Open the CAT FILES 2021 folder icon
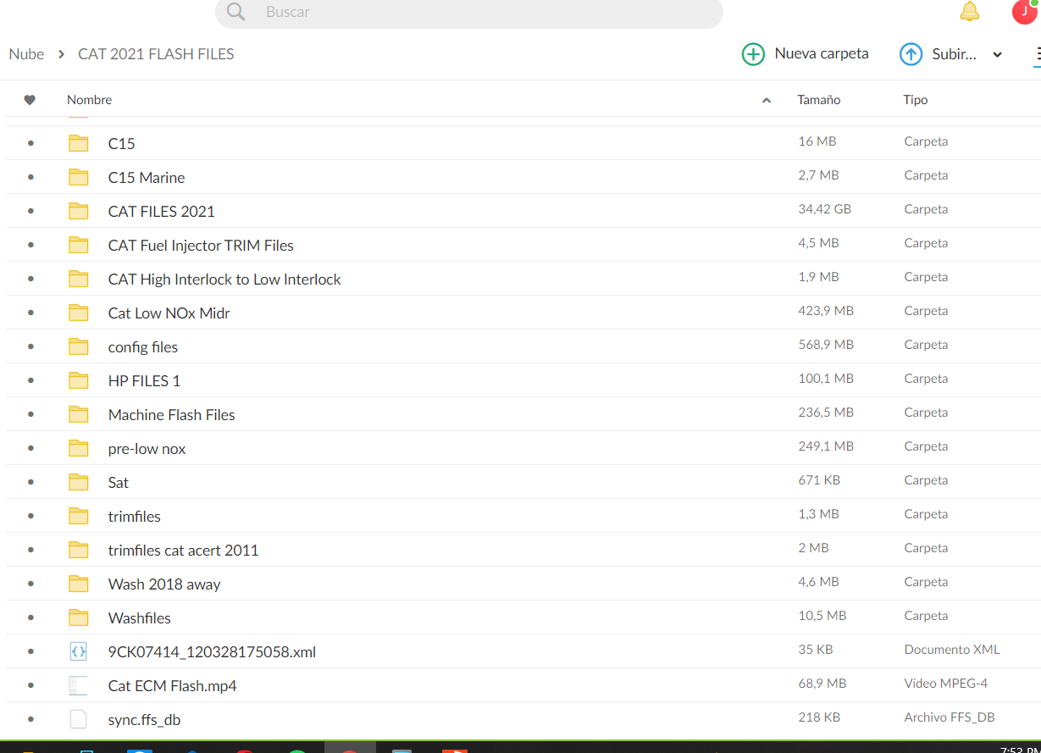Screen dimensions: 1041x753 click(x=79, y=211)
